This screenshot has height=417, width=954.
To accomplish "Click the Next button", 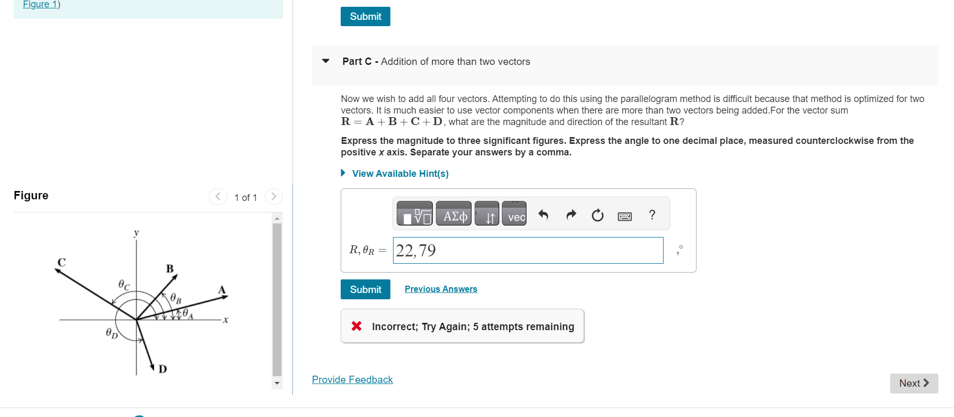I will pos(914,383).
